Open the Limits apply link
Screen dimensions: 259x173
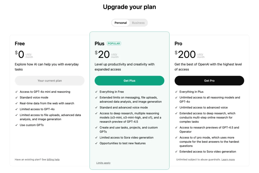103,163
